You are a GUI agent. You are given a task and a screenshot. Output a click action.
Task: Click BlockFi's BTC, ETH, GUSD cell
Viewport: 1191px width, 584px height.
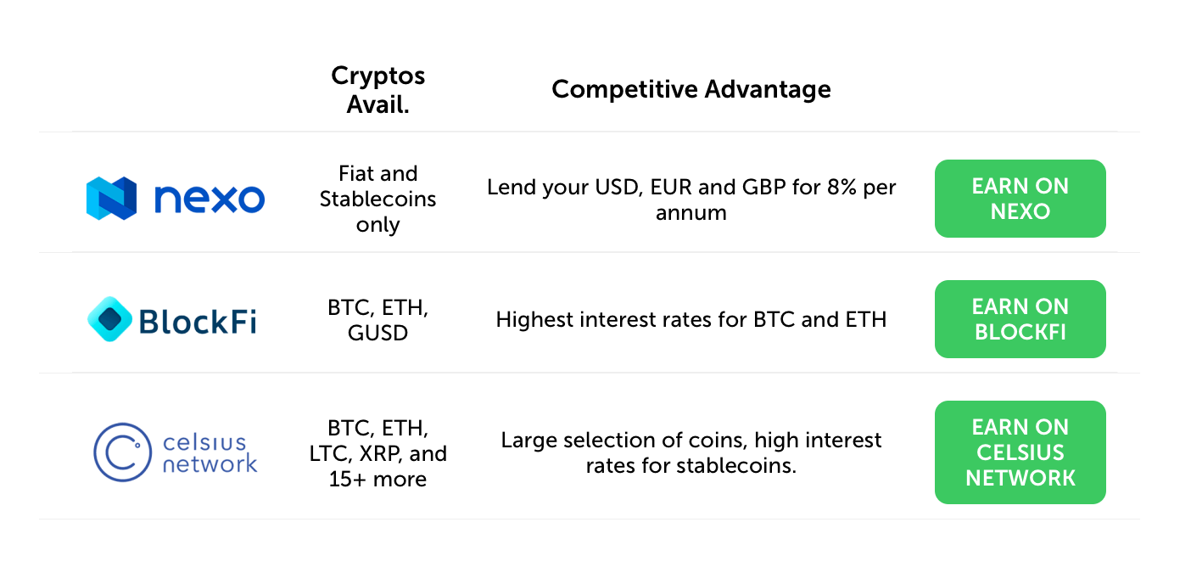pos(377,320)
